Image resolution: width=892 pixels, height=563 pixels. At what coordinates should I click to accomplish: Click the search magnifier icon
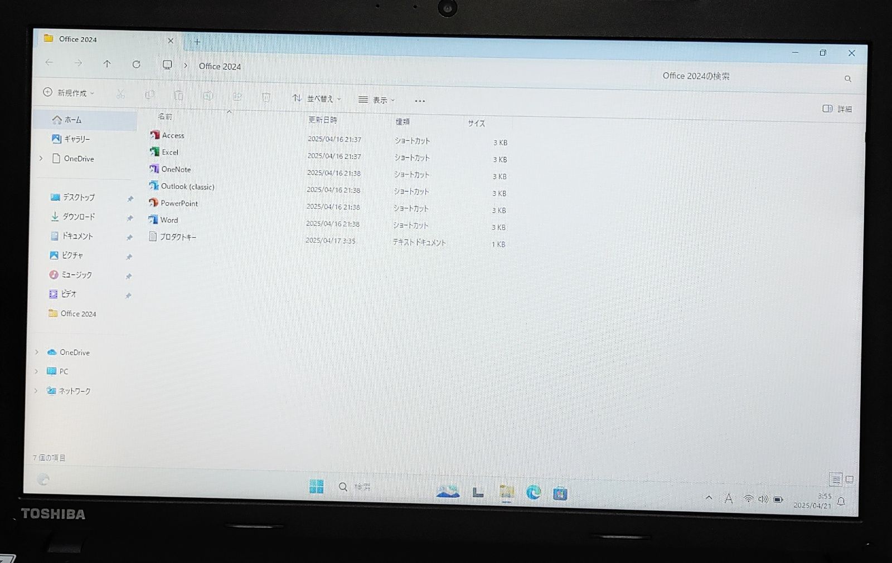[847, 79]
